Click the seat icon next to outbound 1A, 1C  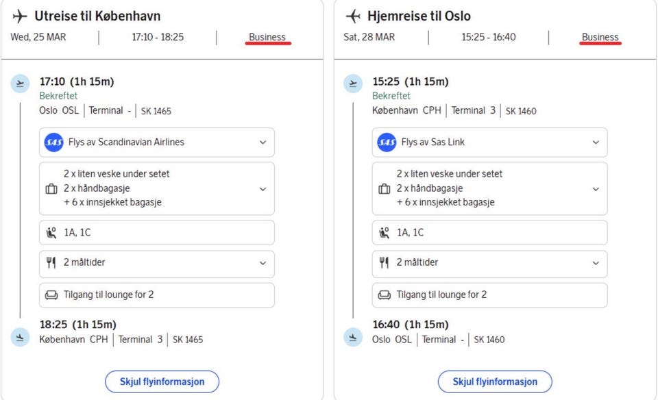(x=51, y=233)
